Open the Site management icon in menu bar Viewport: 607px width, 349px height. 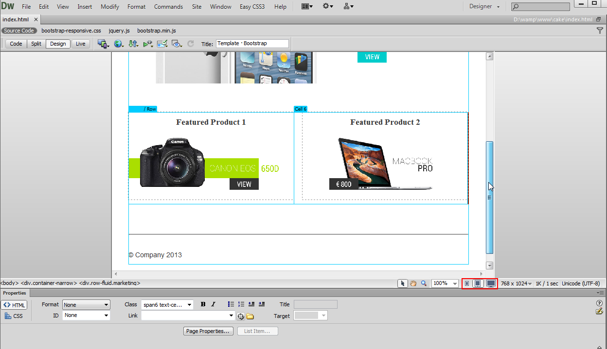point(348,6)
